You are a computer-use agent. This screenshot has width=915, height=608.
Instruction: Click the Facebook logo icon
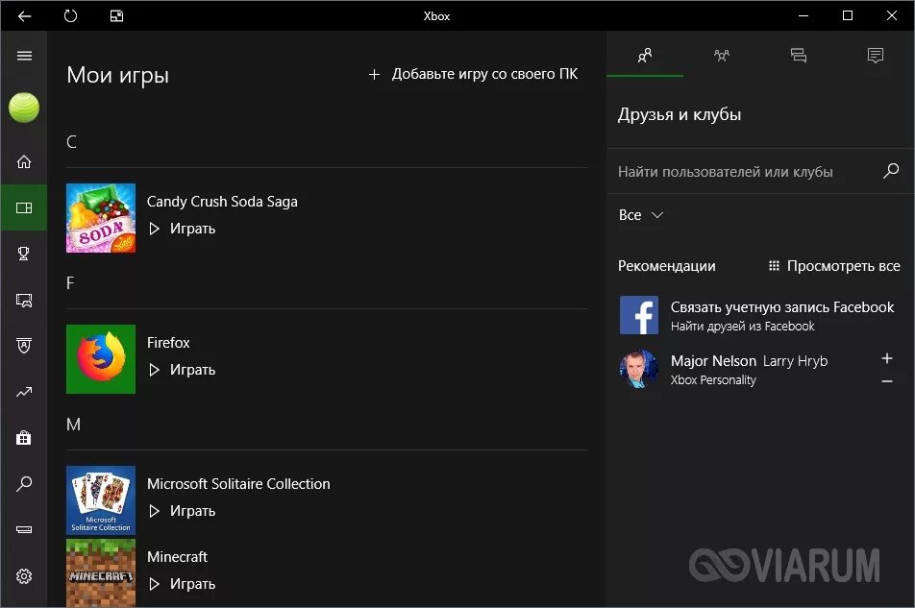click(x=639, y=315)
